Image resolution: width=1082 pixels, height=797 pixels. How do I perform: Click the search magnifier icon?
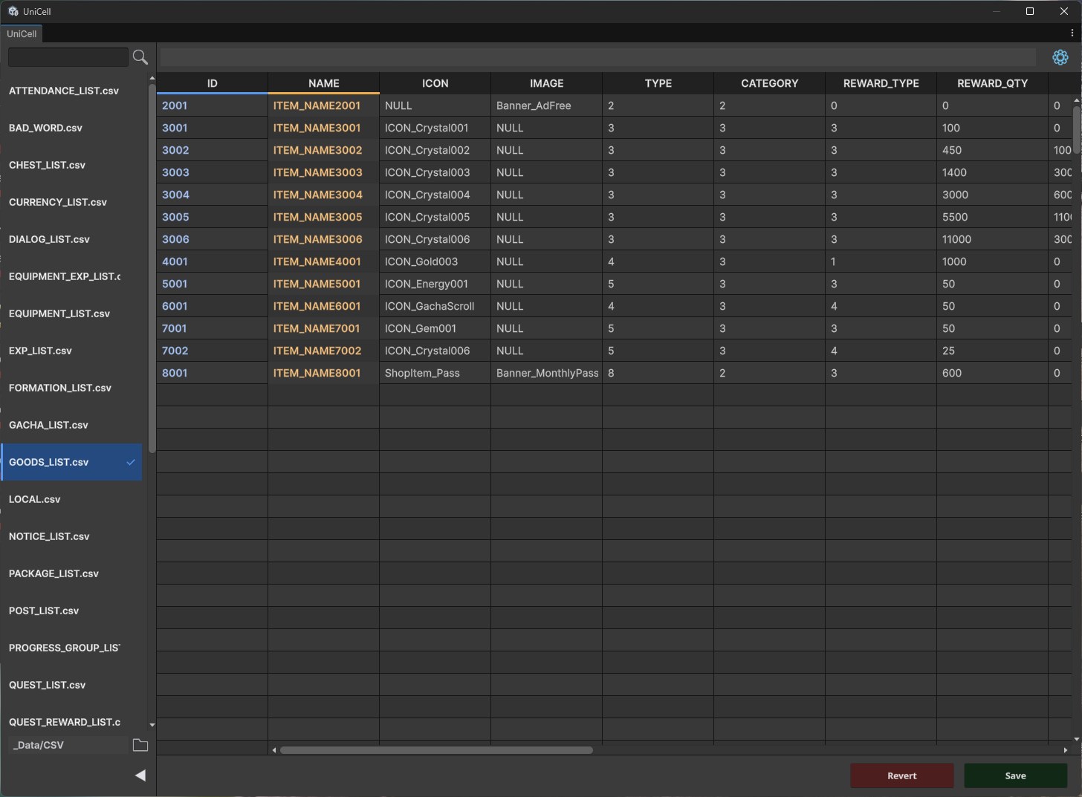point(140,57)
